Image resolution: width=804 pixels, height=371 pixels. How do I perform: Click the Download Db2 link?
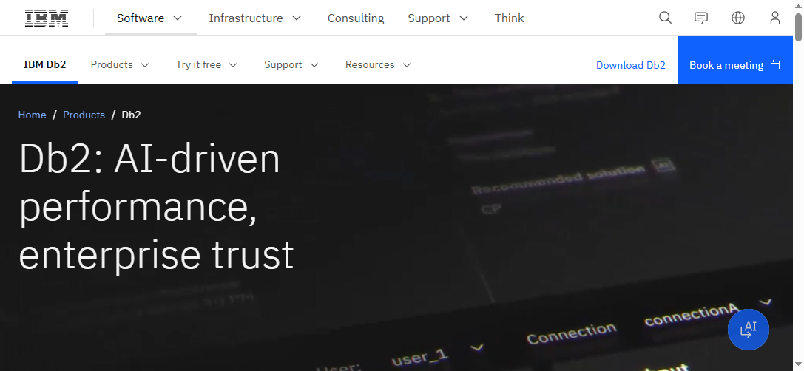[630, 65]
